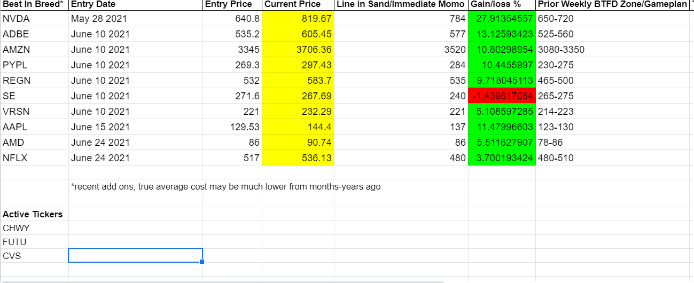Click the fill handle on selected cell
This screenshot has height=283, width=694.
(x=202, y=262)
